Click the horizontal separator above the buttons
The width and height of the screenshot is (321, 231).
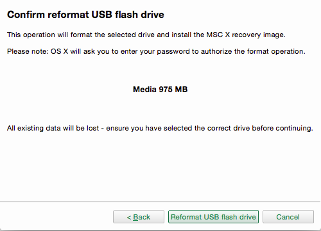(160, 202)
